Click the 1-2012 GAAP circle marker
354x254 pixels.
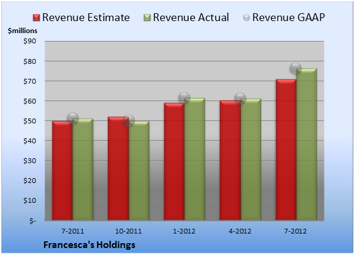[x=184, y=98]
